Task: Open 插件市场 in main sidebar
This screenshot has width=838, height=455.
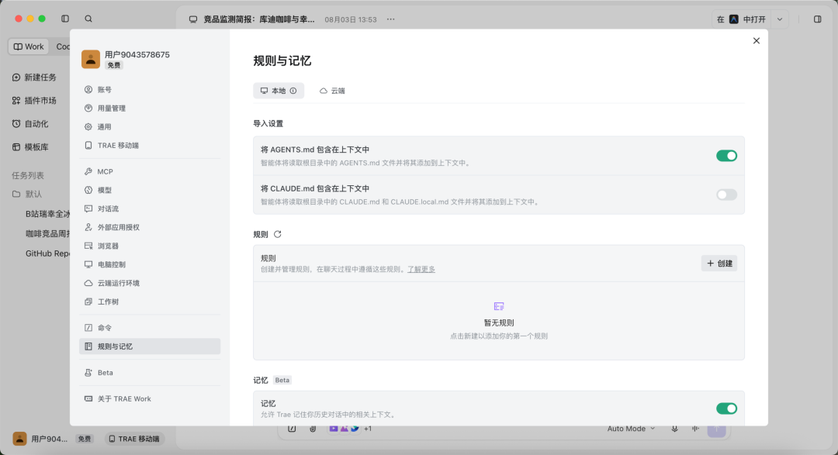Action: [34, 101]
